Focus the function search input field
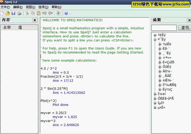This screenshot has height=134, width=191. point(164,28)
